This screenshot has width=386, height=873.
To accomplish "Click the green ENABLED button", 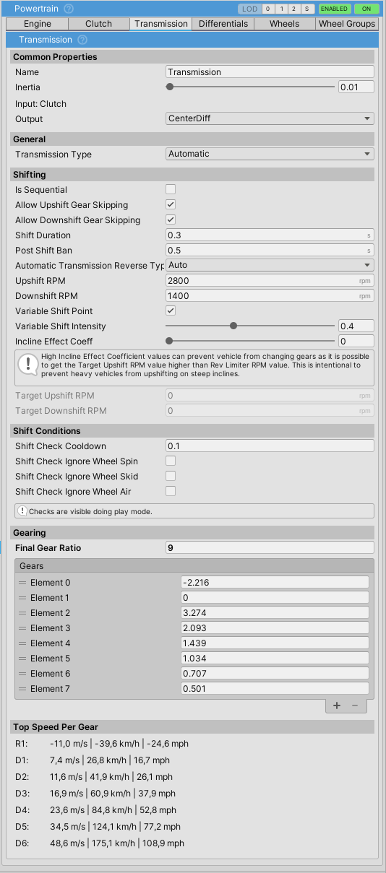I will 335,9.
